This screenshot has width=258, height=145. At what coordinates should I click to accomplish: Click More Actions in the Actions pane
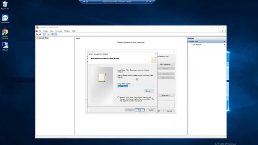[196, 45]
